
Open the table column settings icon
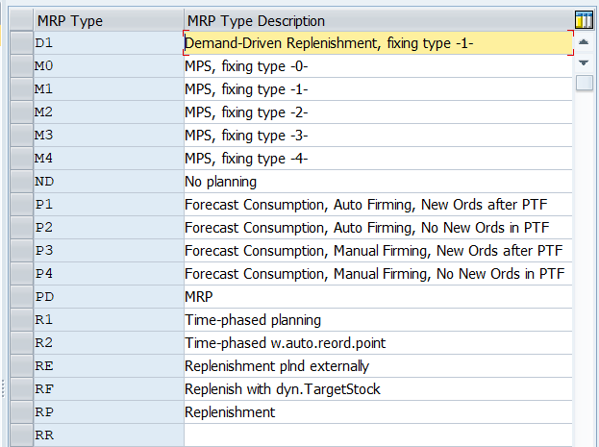(585, 20)
